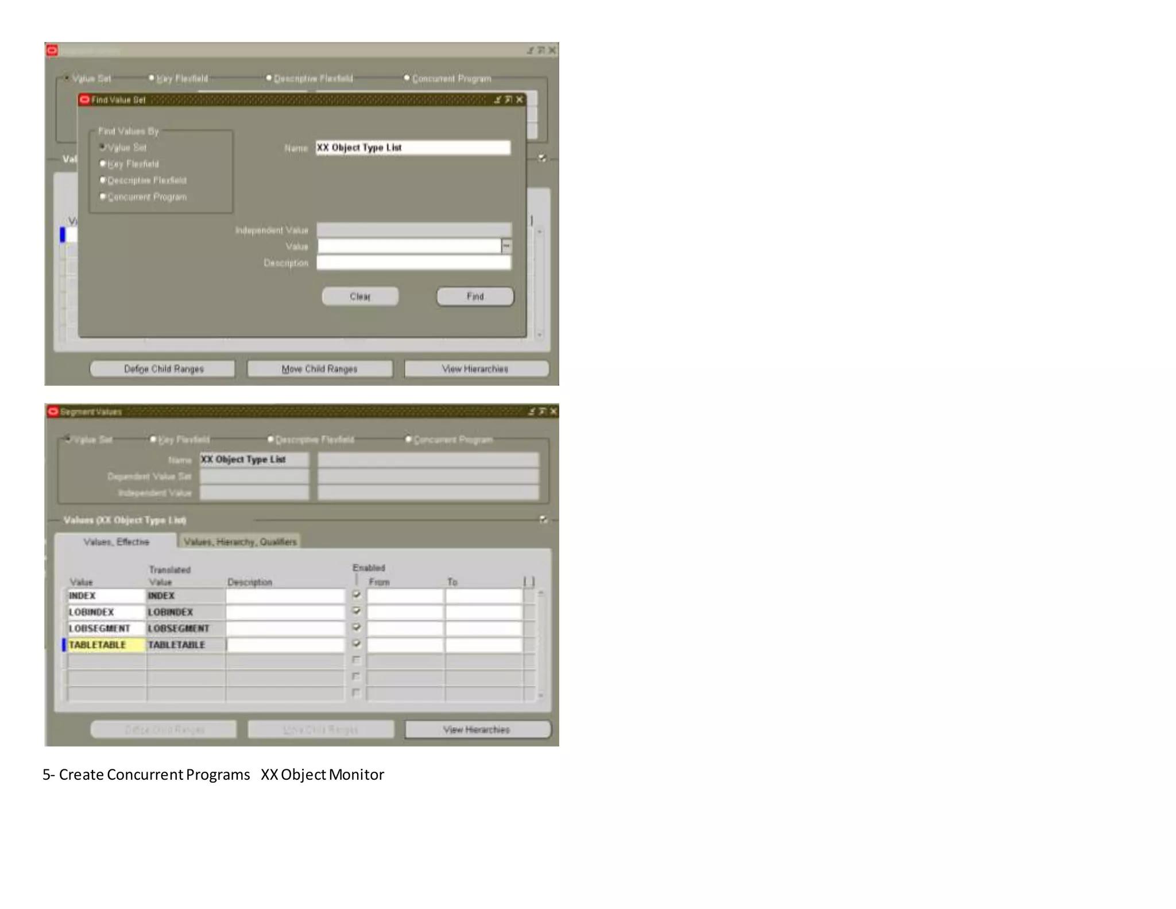Image resolution: width=1176 pixels, height=909 pixels.
Task: Click the To date field of the TABLETABLE row
Action: click(484, 645)
